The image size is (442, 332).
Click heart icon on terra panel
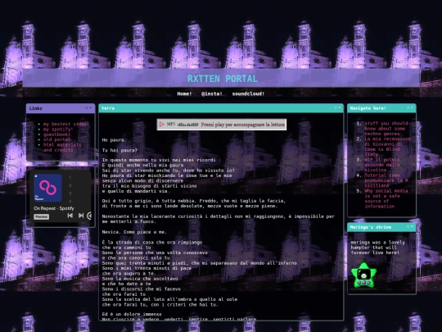(336, 107)
